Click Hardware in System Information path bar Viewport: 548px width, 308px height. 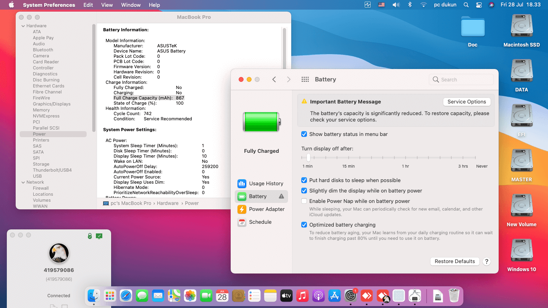coord(168,203)
